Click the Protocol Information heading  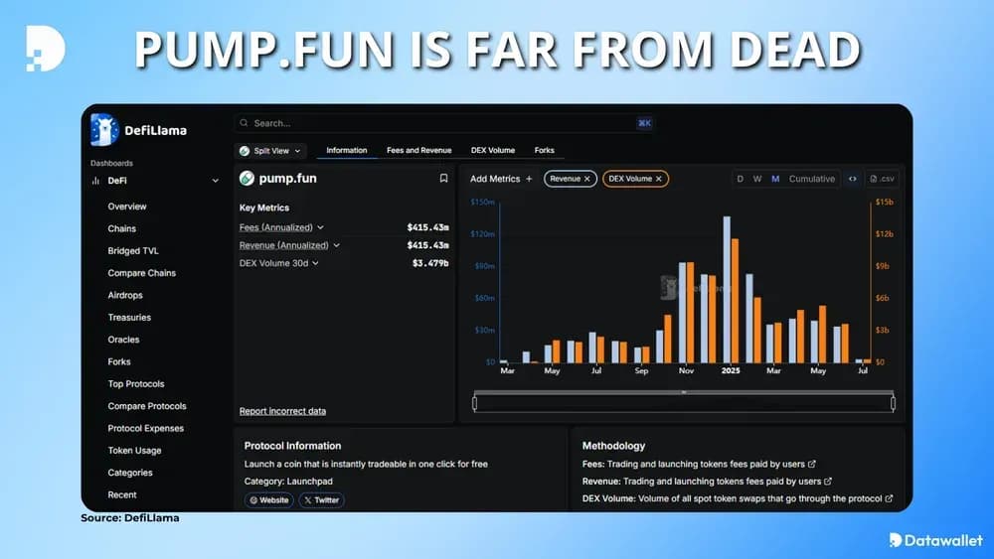[x=293, y=446]
